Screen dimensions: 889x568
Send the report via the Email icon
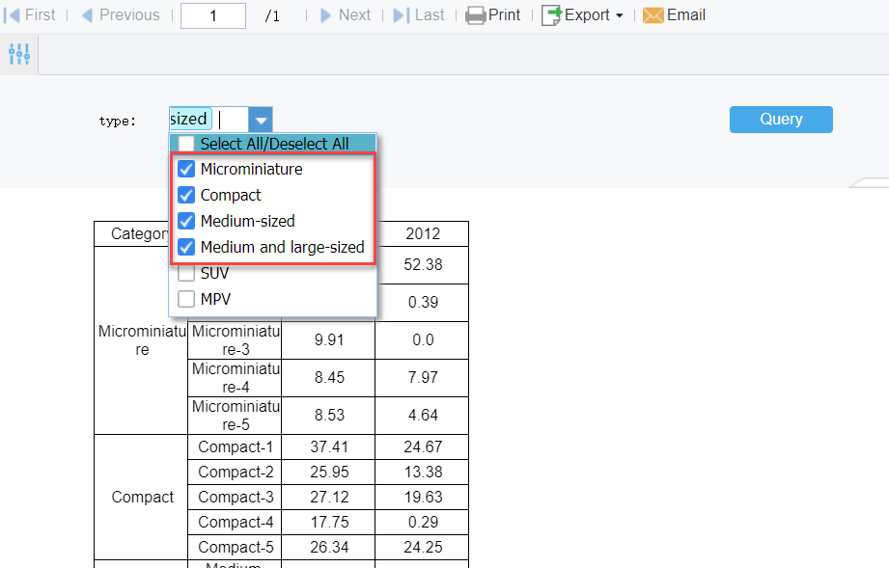pos(653,14)
